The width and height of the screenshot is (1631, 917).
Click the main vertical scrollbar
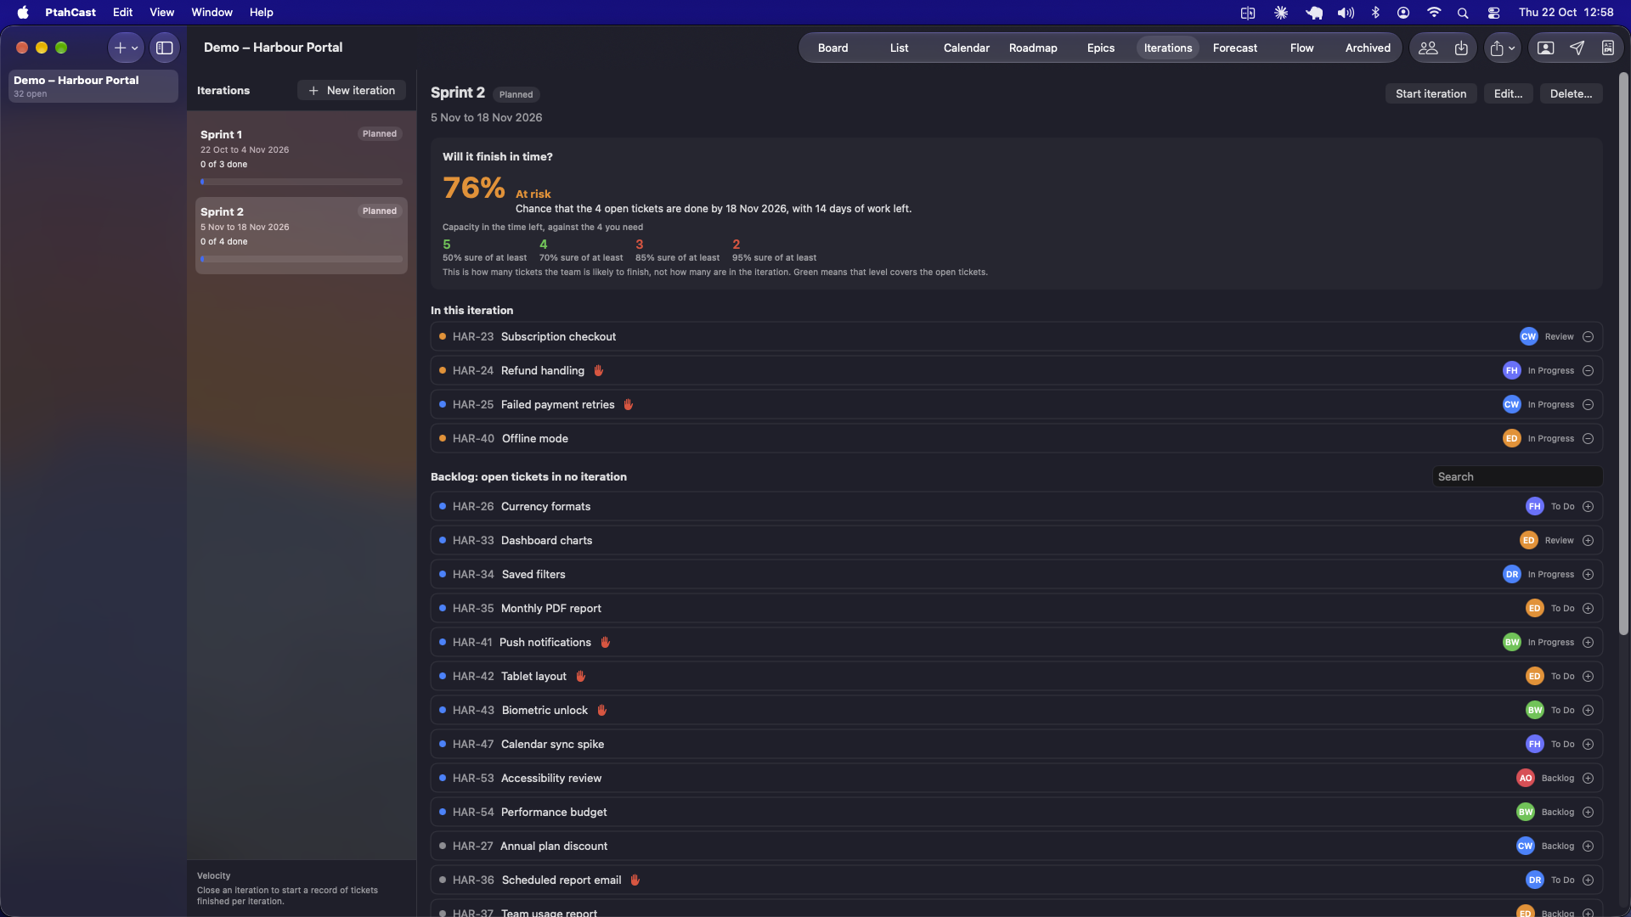1623,355
